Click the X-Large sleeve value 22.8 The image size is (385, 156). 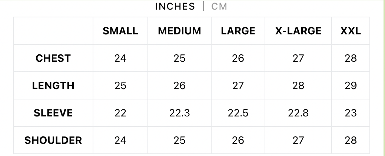[298, 113]
